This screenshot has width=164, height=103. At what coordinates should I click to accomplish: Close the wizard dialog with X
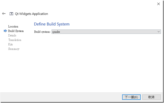[x=158, y=4]
